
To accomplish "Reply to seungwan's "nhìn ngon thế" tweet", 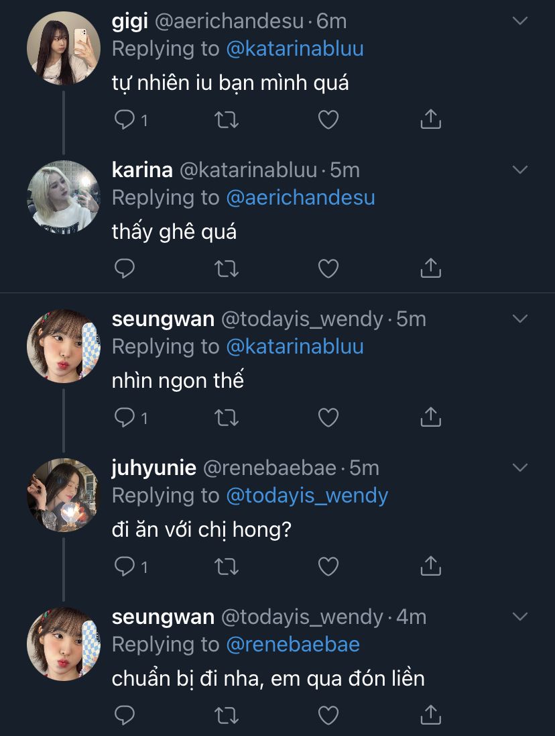I will (x=125, y=418).
